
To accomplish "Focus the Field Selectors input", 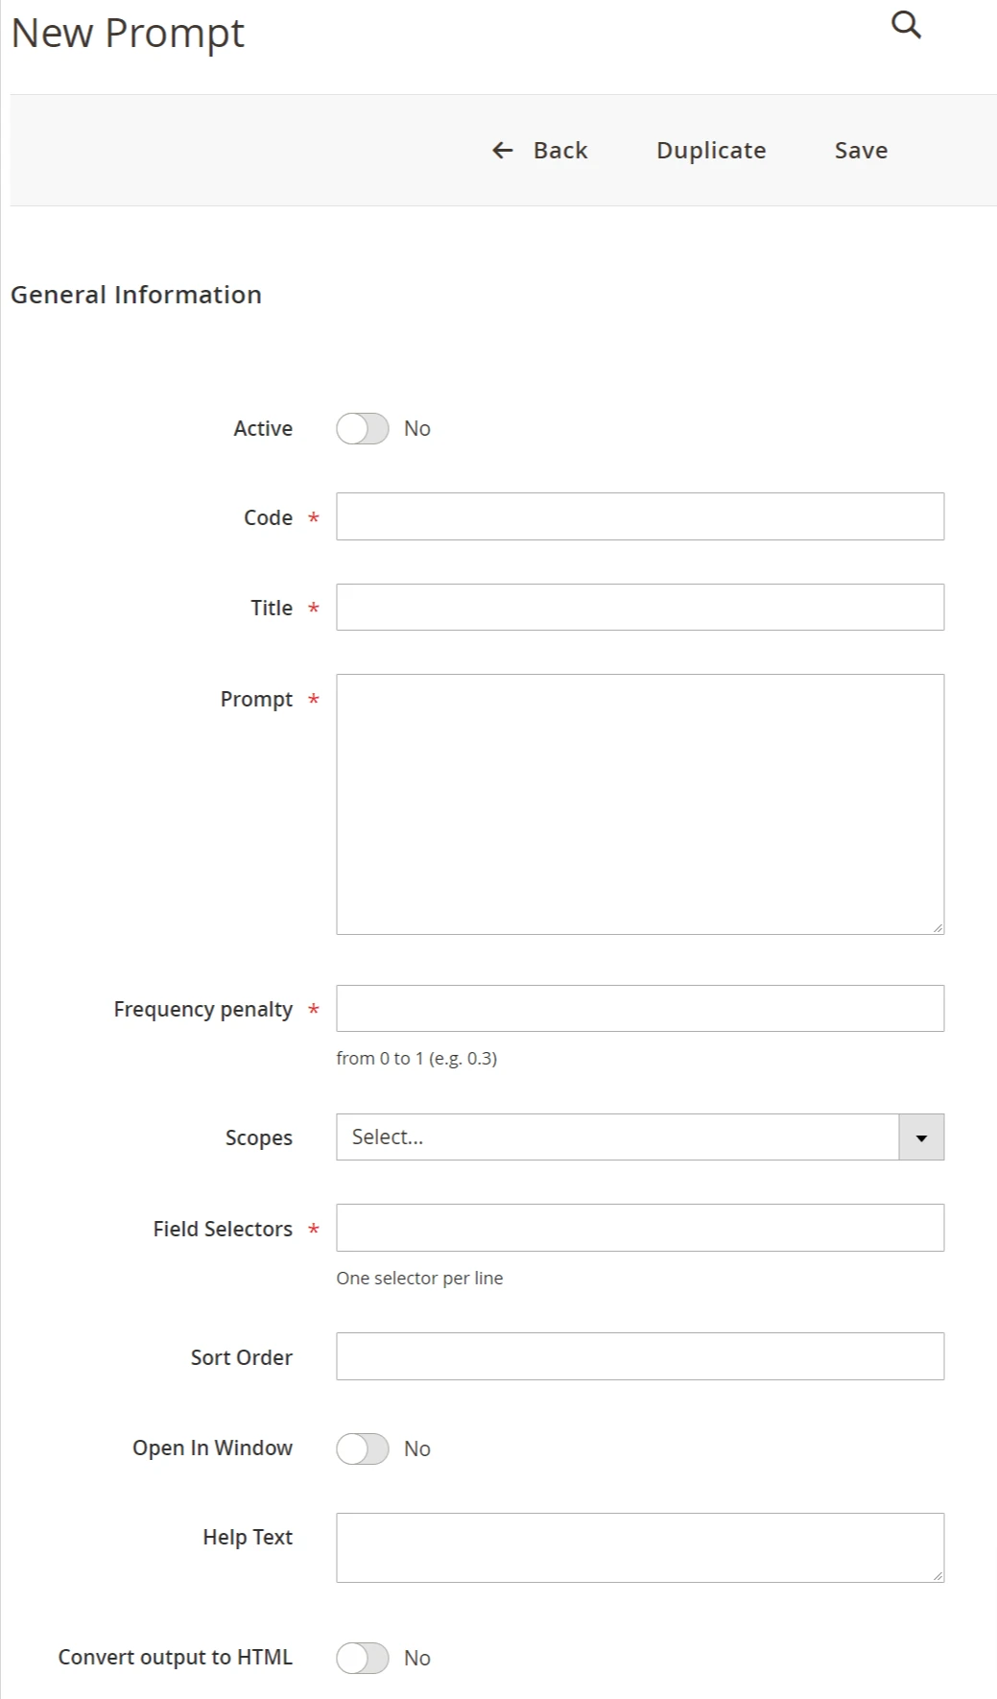I will tap(640, 1229).
